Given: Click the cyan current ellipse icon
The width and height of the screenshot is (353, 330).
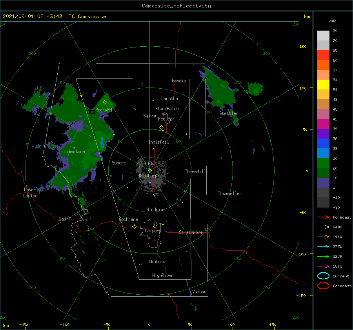Looking at the screenshot, I should click(x=323, y=276).
